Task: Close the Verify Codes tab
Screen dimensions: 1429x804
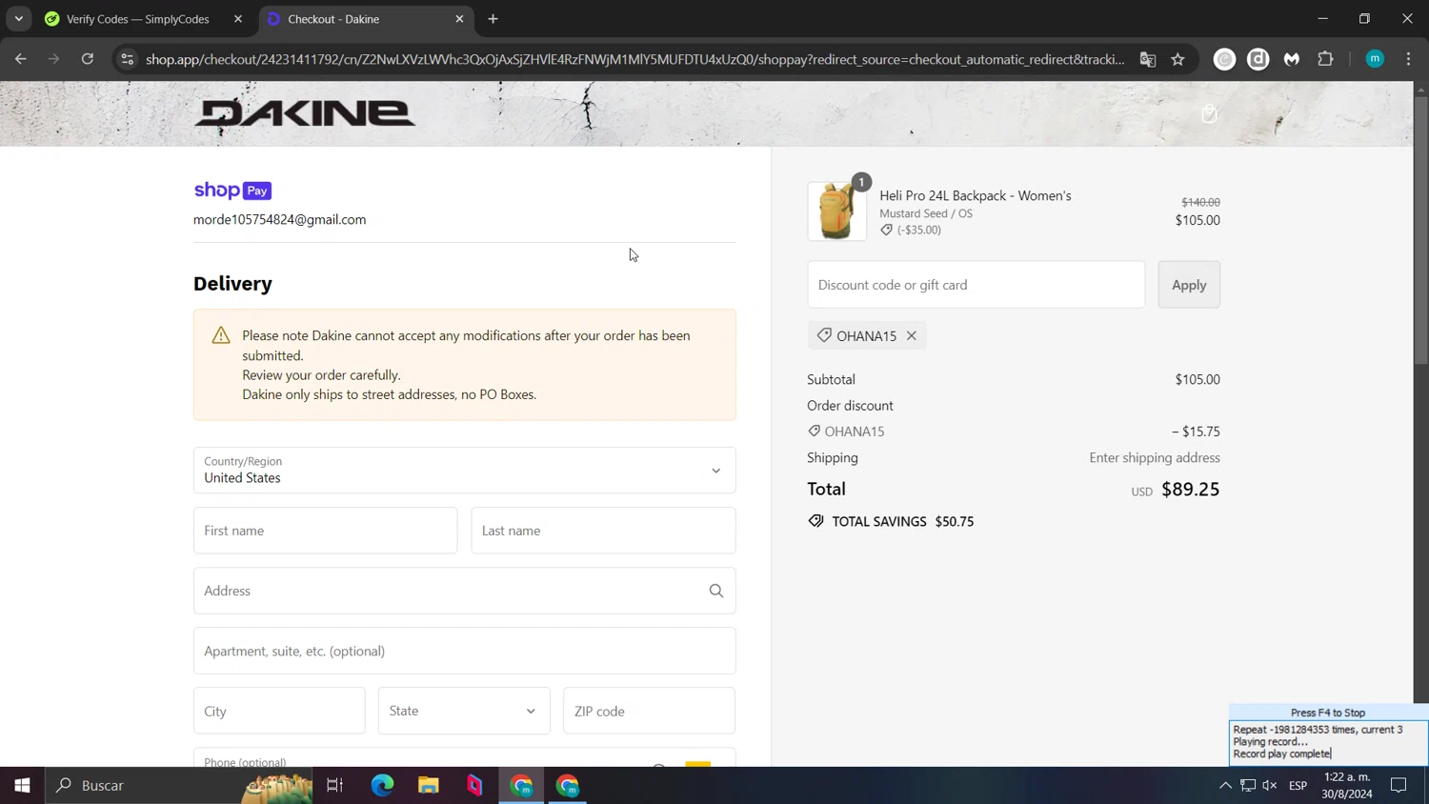Action: click(238, 19)
